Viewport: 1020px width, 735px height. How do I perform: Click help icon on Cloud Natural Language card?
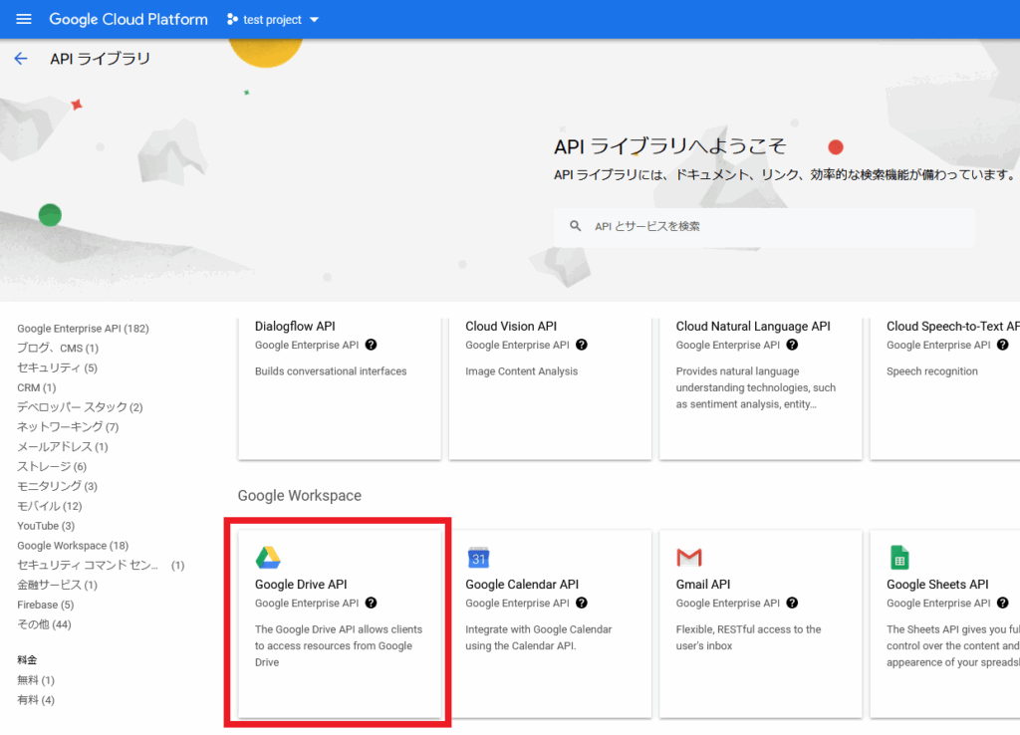click(x=792, y=345)
